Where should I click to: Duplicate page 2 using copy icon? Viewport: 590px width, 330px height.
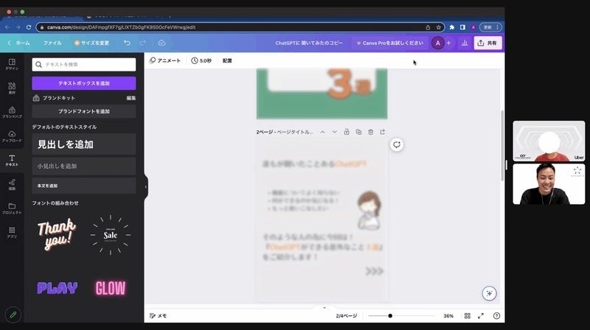coord(358,132)
